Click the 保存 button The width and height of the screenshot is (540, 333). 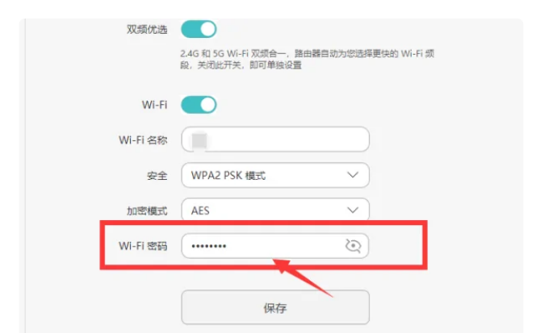(x=275, y=307)
